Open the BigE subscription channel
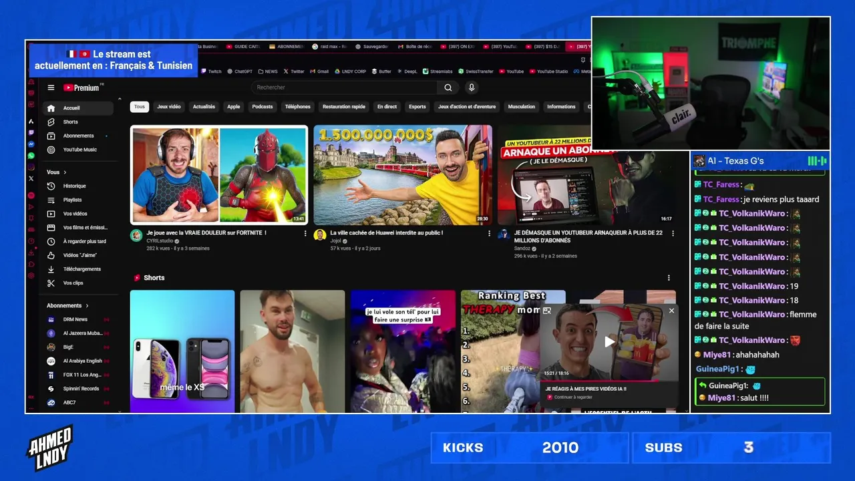The width and height of the screenshot is (855, 481). [x=78, y=347]
